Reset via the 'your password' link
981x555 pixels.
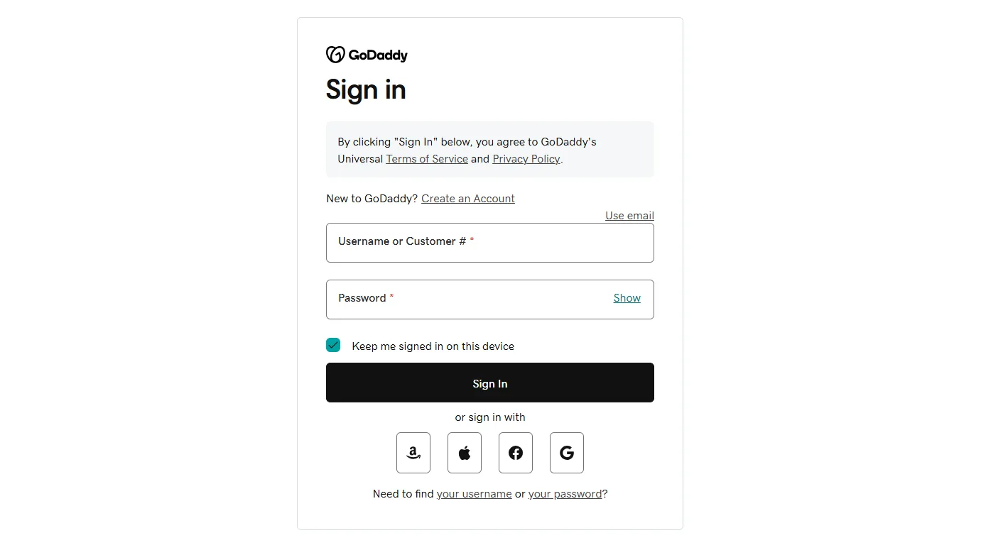565,494
